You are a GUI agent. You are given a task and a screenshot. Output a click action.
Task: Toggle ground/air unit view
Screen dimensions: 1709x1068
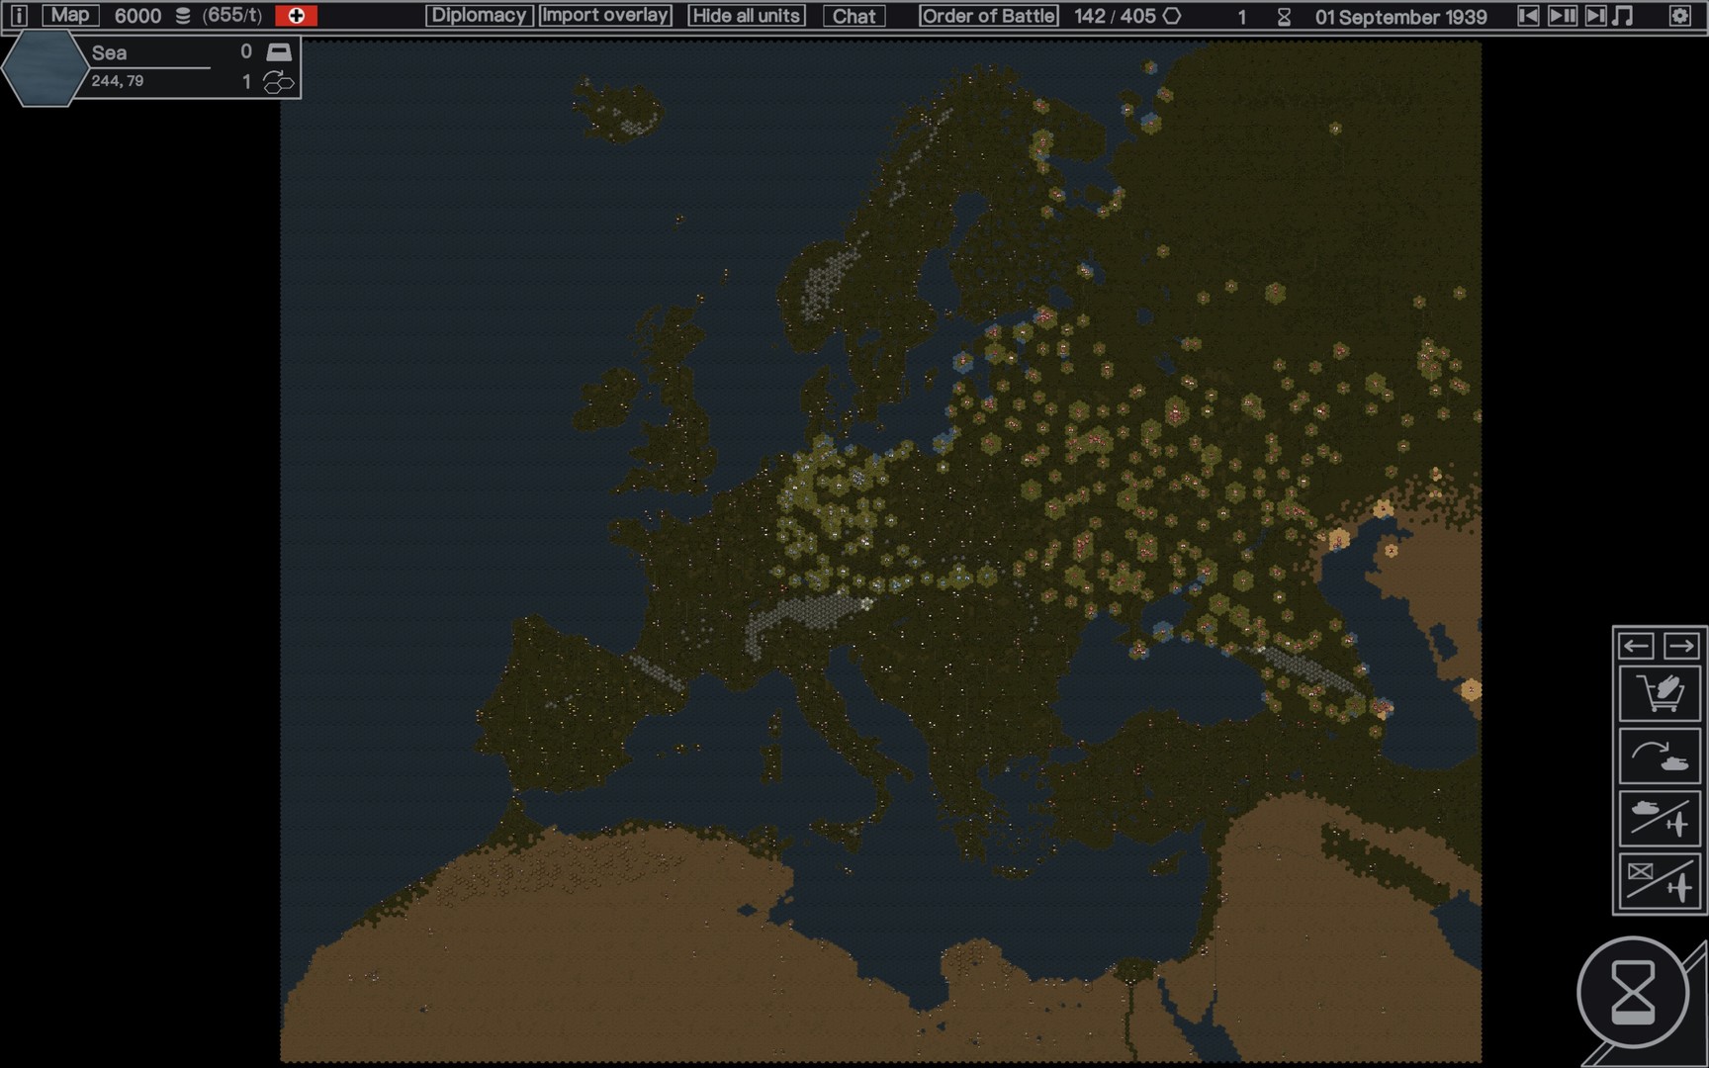coord(1660,819)
